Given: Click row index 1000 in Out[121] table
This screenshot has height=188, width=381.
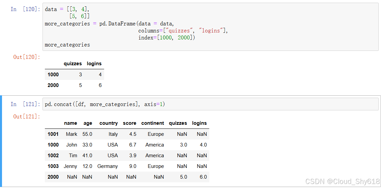Looking at the screenshot, I should click(53, 145).
